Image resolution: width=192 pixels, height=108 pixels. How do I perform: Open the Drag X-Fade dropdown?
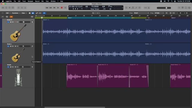(159, 13)
